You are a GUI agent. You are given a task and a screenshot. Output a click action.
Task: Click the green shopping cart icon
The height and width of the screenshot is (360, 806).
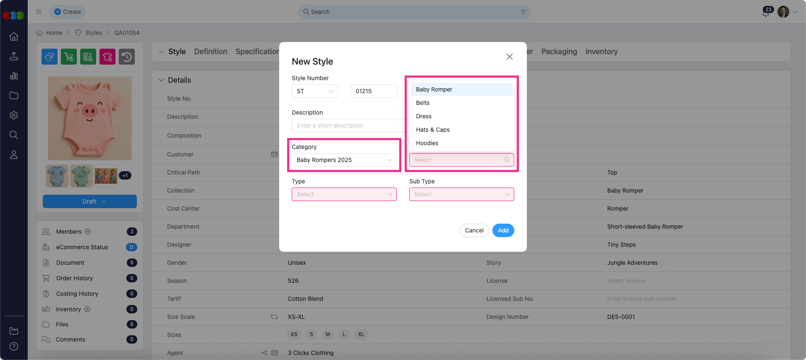(69, 57)
